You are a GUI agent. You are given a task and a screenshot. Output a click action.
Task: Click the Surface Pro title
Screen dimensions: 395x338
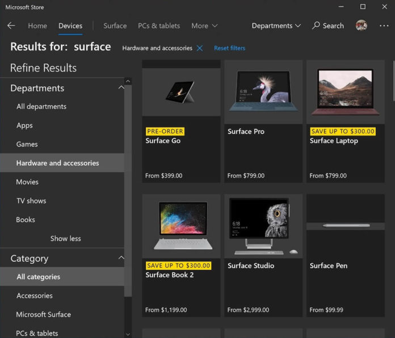[x=246, y=132]
